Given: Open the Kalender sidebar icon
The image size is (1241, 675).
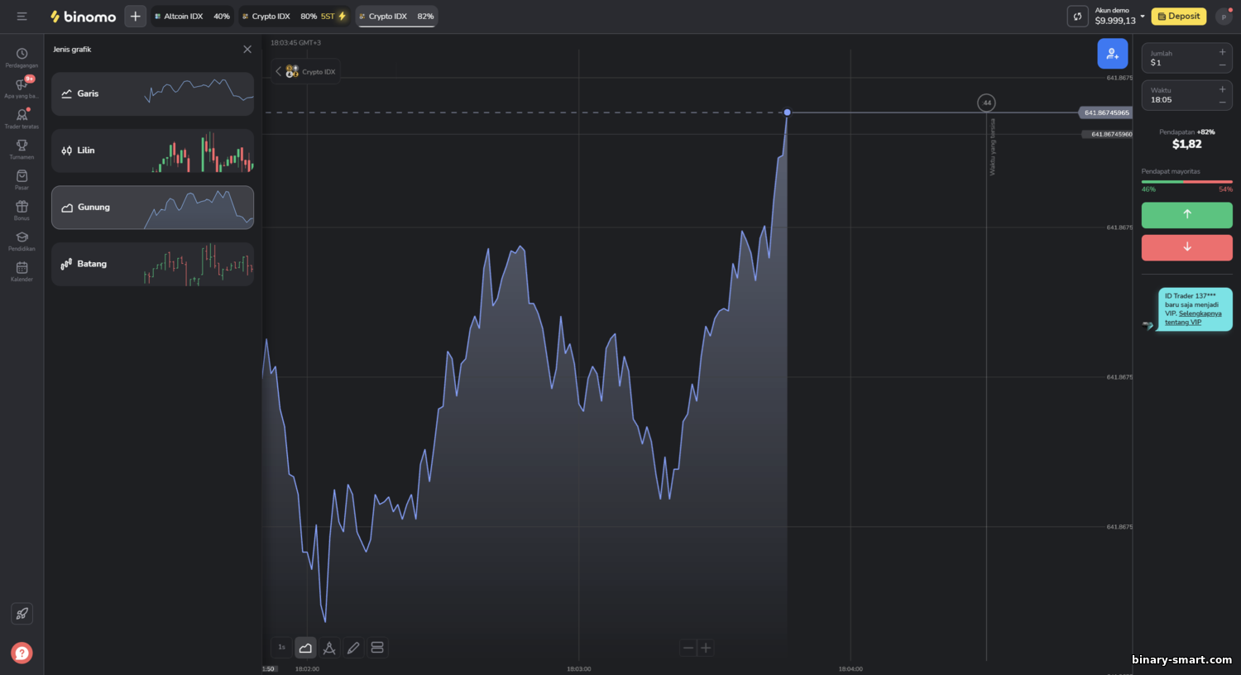Looking at the screenshot, I should coord(22,271).
